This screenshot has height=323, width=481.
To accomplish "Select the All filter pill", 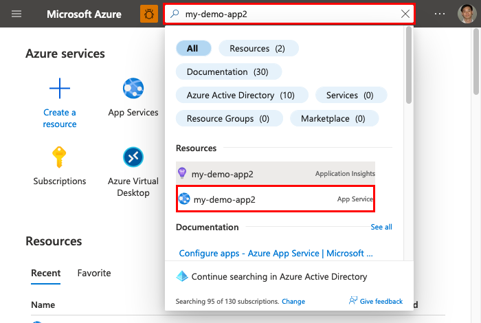I will [x=192, y=48].
